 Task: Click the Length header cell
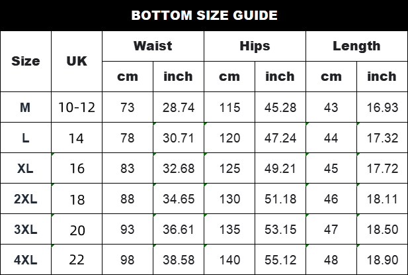point(356,46)
